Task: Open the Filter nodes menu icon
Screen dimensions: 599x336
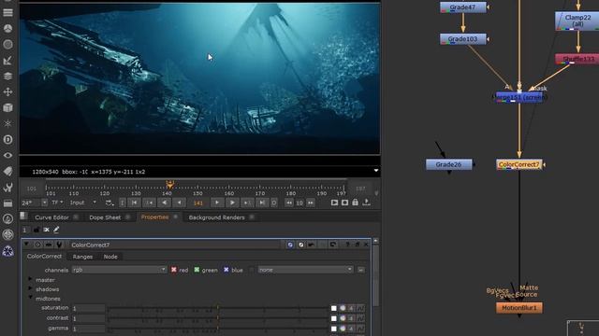Action: 7,45
